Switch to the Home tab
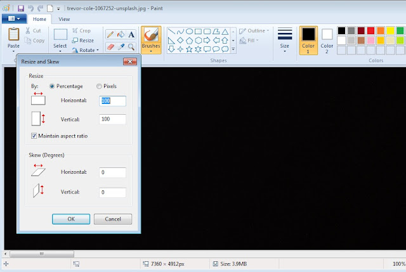406x272 pixels. pos(39,19)
